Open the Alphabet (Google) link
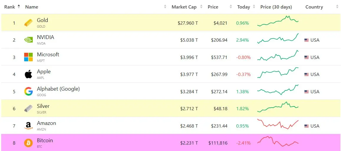The width and height of the screenshot is (341, 151). pyautogui.click(x=58, y=89)
